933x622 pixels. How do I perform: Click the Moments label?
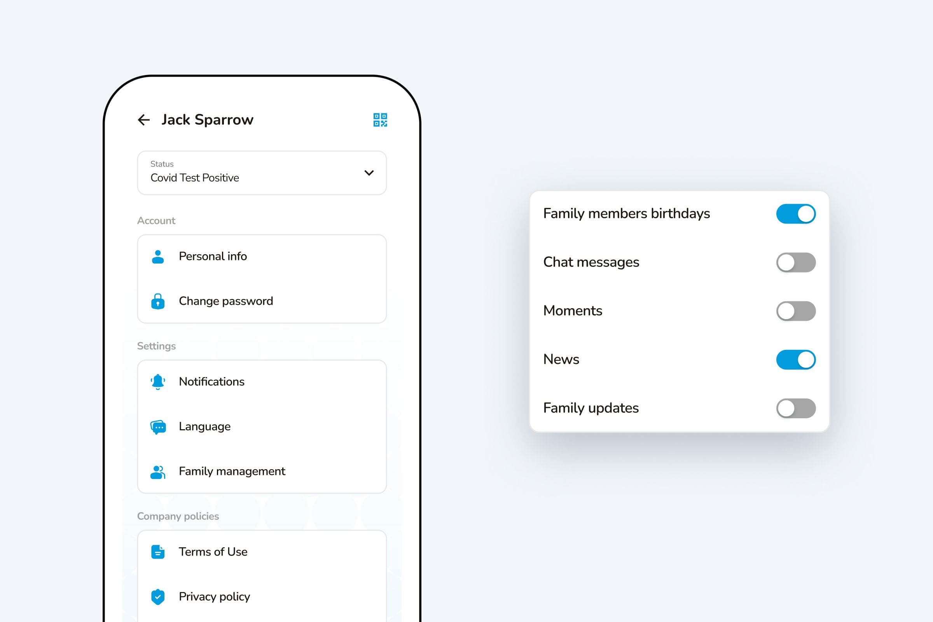click(572, 311)
